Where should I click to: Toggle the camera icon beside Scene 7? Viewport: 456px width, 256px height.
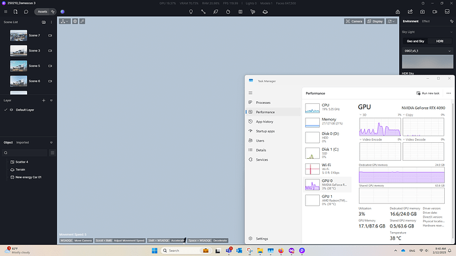tap(50, 36)
